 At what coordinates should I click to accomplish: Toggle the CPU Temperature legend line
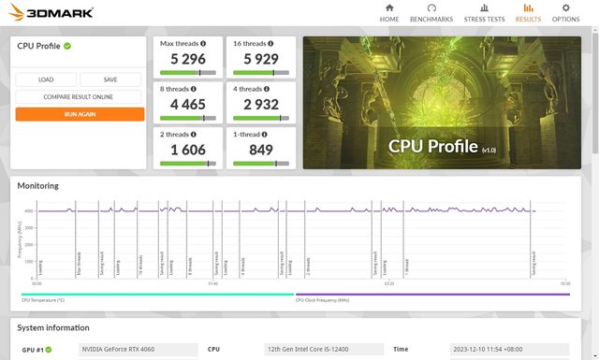[x=158, y=295]
